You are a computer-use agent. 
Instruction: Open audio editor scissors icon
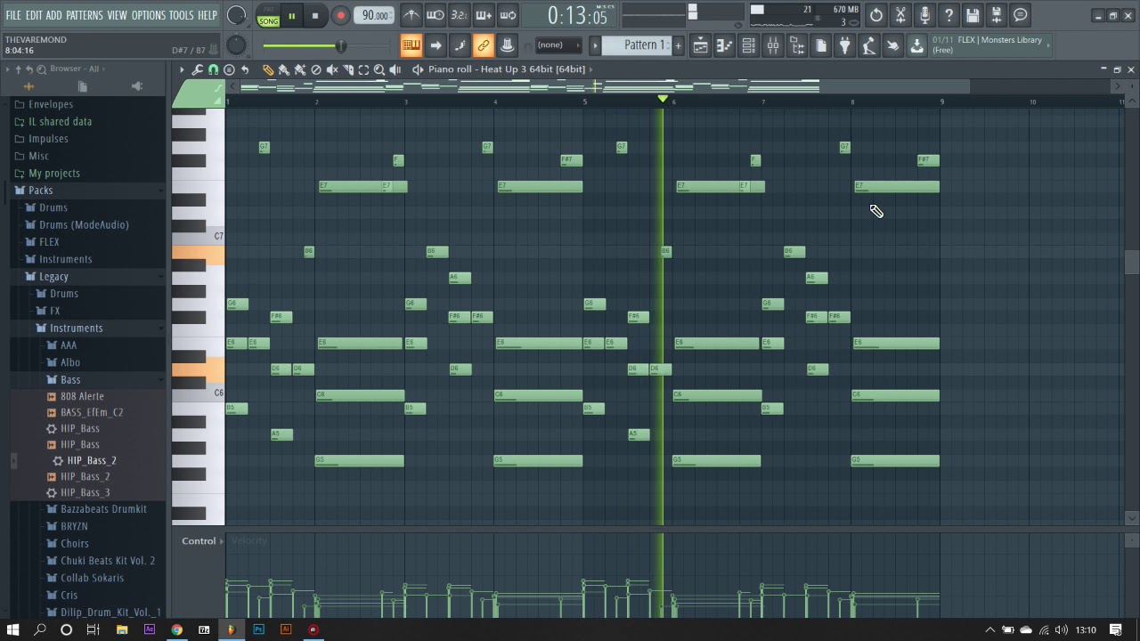point(900,15)
